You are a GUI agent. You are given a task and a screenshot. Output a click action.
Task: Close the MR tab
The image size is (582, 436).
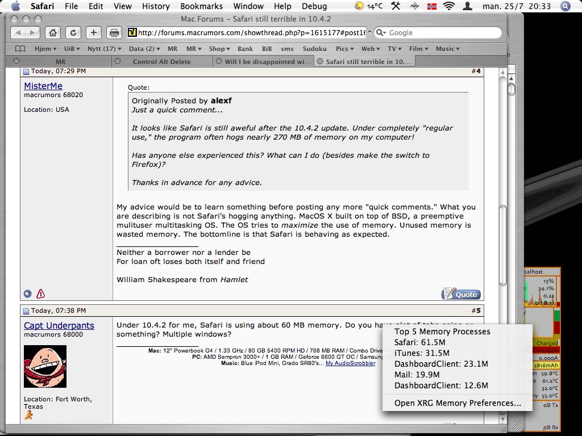click(x=16, y=61)
